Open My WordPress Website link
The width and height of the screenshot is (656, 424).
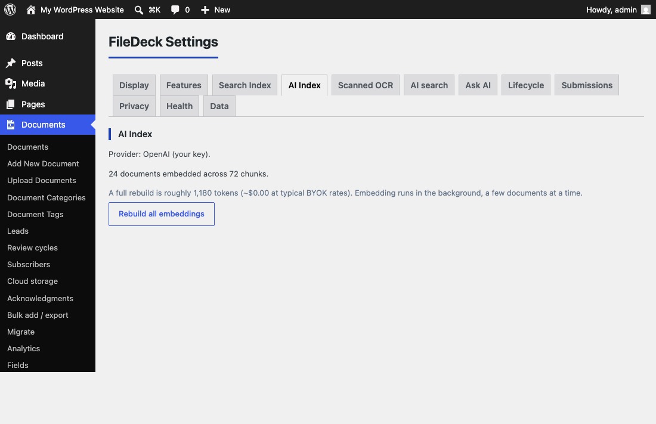[x=82, y=10]
